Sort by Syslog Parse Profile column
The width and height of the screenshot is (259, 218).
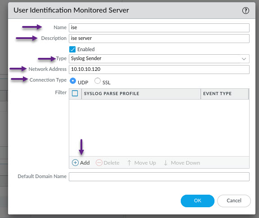click(141, 94)
